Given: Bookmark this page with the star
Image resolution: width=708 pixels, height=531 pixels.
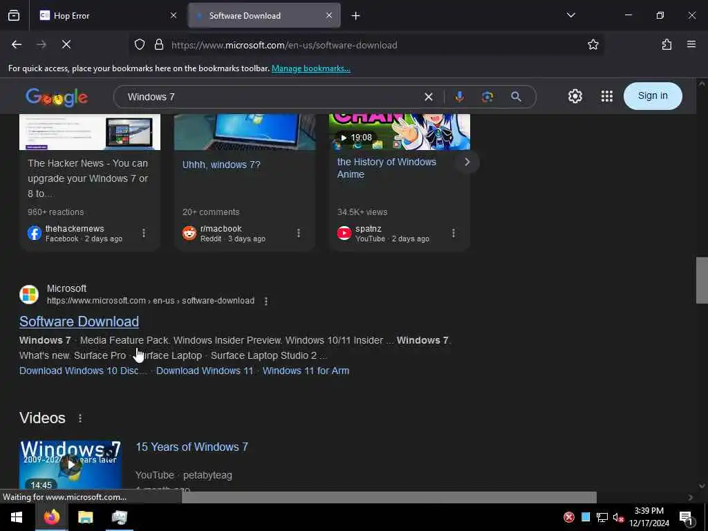Looking at the screenshot, I should [x=593, y=44].
